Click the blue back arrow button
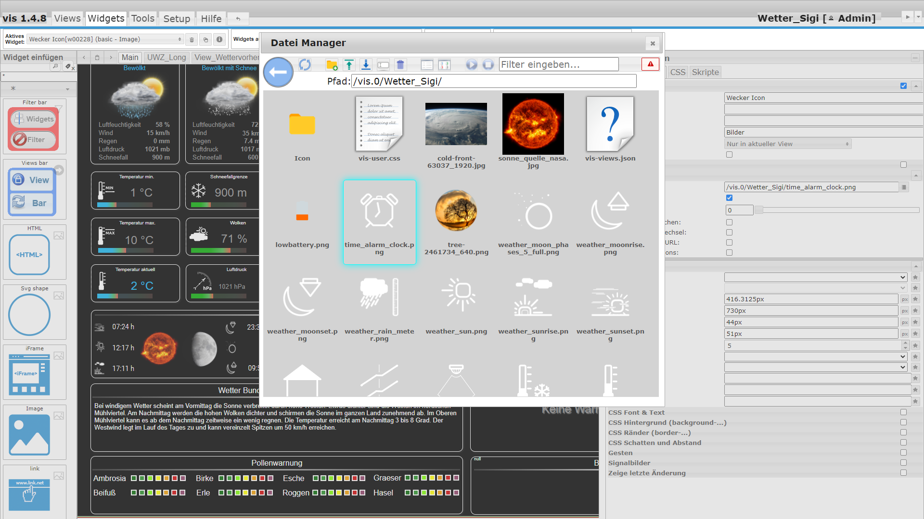This screenshot has width=924, height=519. pyautogui.click(x=278, y=72)
